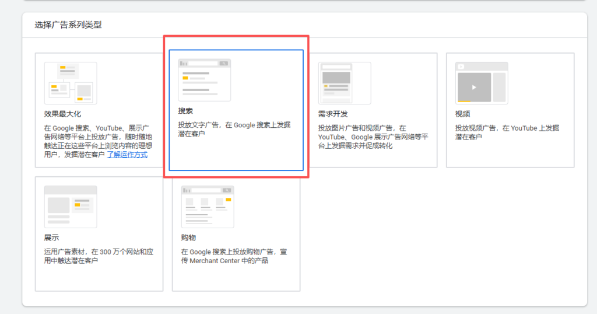This screenshot has width=597, height=314.
Task: Click the Video (视频) play illustration icon
Action: pos(481,83)
